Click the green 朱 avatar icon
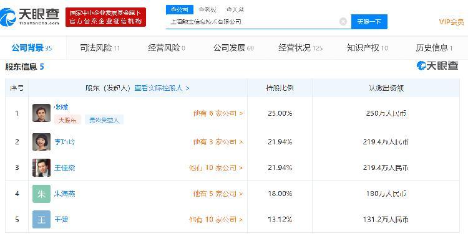This screenshot has height=234, width=468. 41,194
